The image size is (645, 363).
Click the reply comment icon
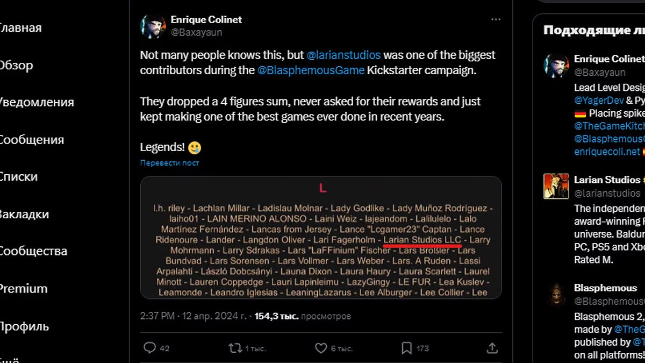point(150,348)
